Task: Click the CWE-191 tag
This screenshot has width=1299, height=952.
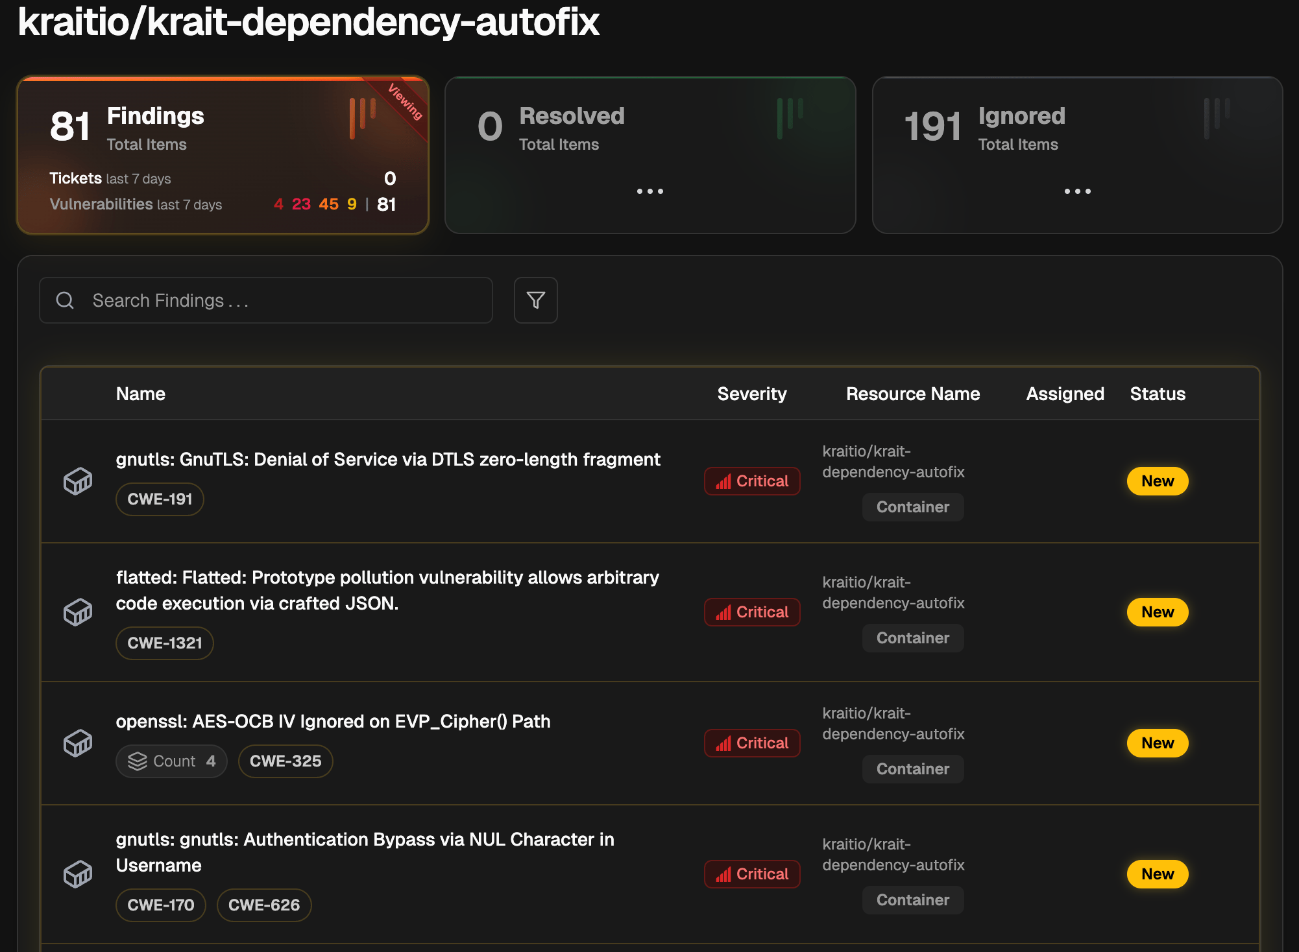Action: point(160,499)
